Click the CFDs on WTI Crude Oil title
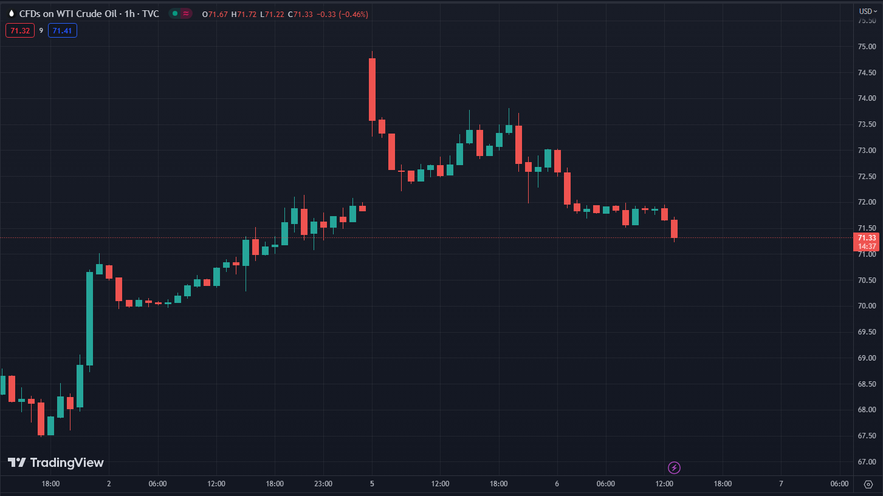 click(89, 13)
